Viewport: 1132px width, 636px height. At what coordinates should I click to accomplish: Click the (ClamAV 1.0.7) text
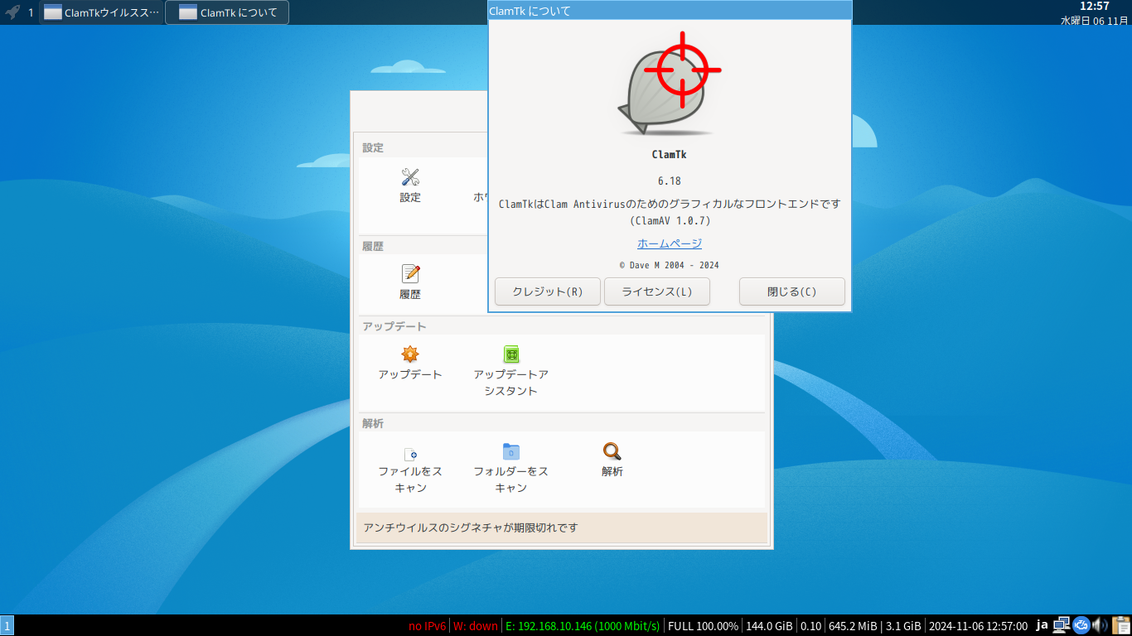coord(670,221)
